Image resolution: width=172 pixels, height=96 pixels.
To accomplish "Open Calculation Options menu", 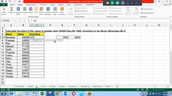I will (136, 11).
